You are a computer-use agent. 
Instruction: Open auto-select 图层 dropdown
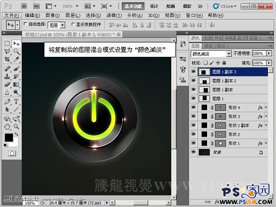pos(57,25)
